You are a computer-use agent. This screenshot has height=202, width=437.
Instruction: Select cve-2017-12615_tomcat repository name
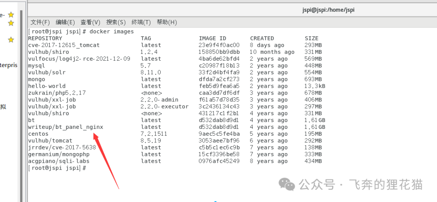pos(64,45)
